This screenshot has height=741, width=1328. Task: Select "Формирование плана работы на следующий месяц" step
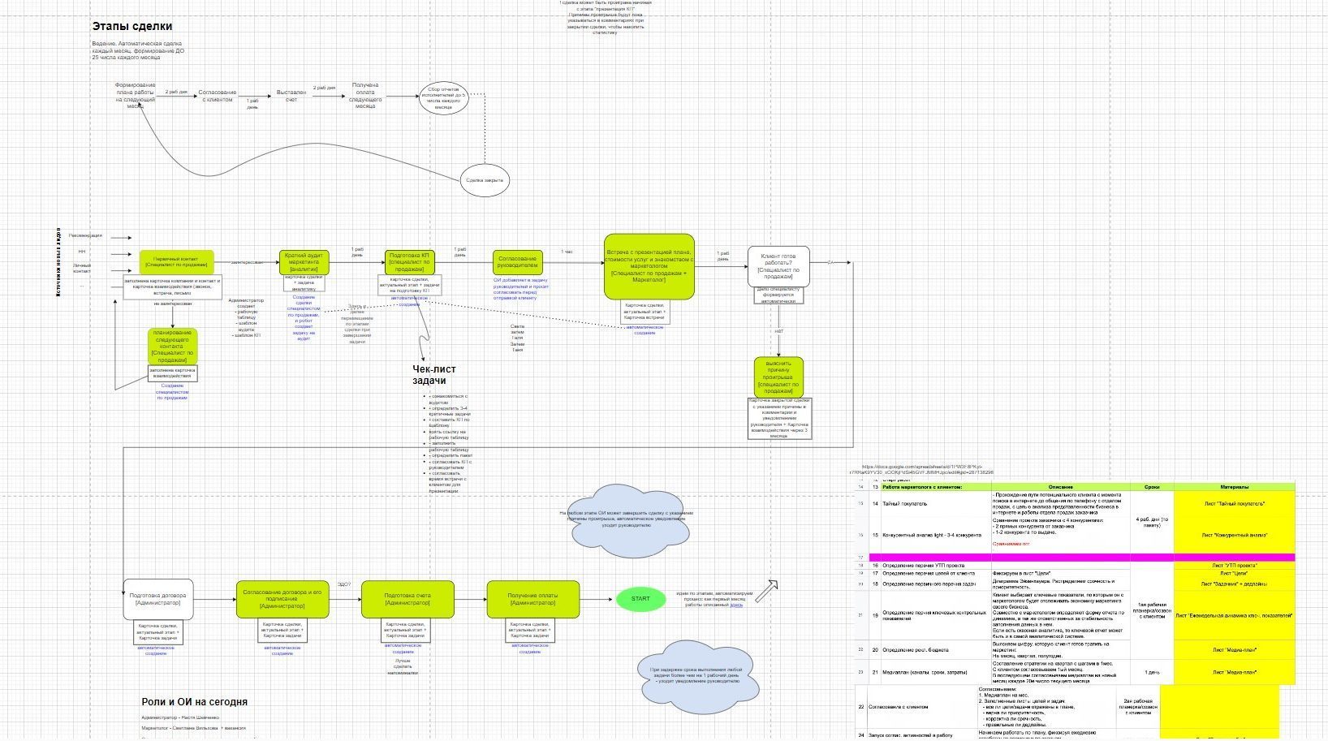135,95
